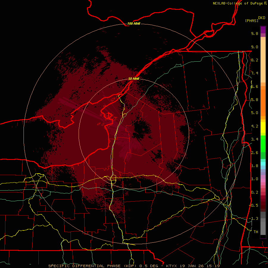Click the -1.3 value on the color scale

click(x=253, y=219)
